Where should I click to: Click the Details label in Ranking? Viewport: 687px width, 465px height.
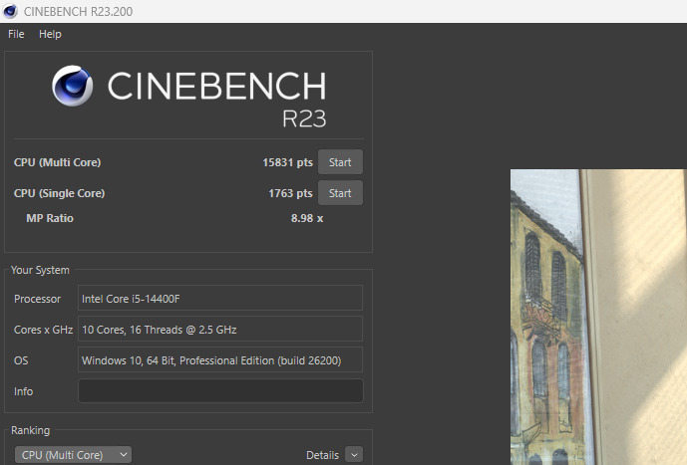322,455
